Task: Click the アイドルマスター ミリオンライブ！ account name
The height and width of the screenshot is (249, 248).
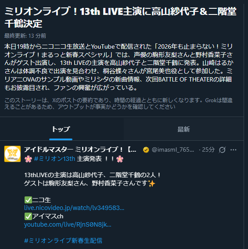Action: pos(80,149)
